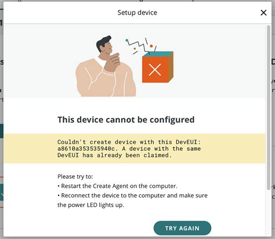The height and width of the screenshot is (239, 275).
Task: Close the Setup device dialog
Action: [263, 13]
